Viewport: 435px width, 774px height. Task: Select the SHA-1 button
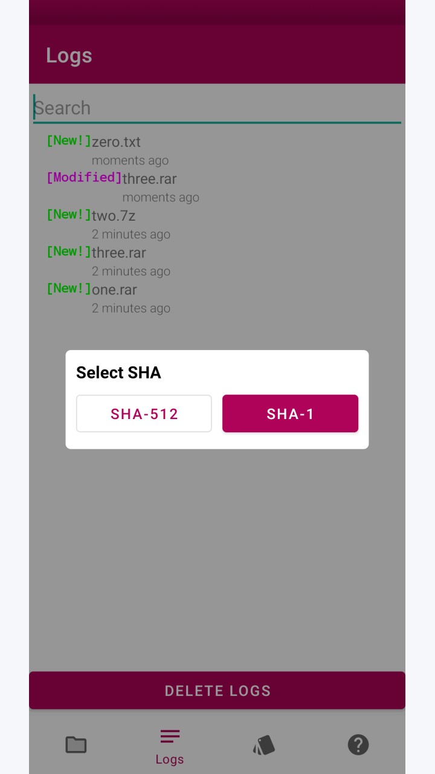290,414
